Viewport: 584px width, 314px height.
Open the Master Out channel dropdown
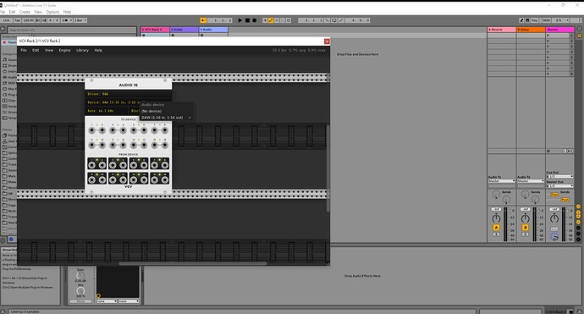pyautogui.click(x=559, y=185)
